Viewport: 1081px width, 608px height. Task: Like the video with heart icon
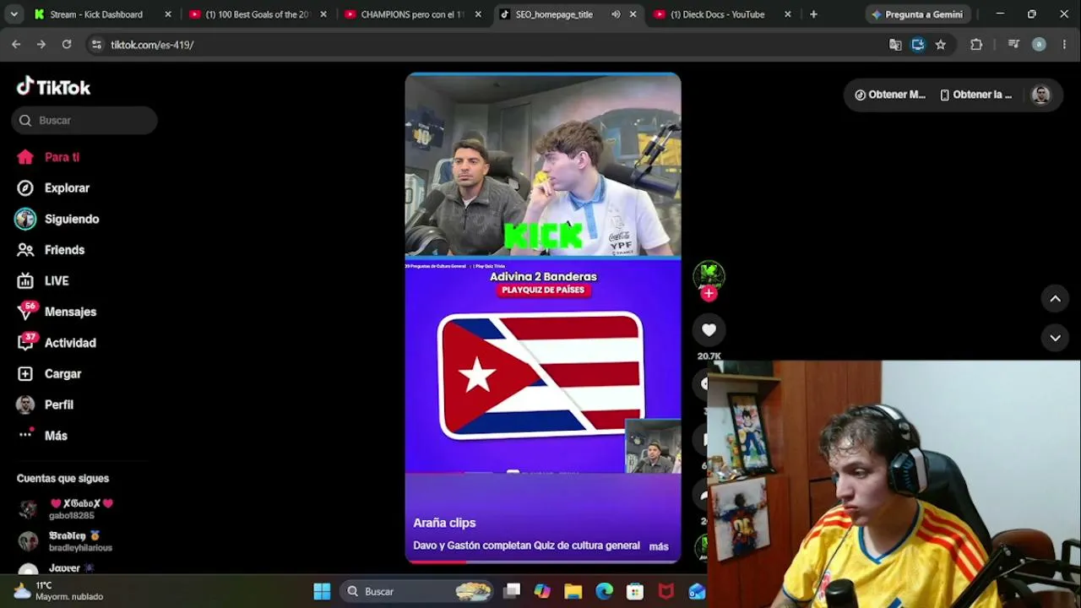click(x=709, y=330)
